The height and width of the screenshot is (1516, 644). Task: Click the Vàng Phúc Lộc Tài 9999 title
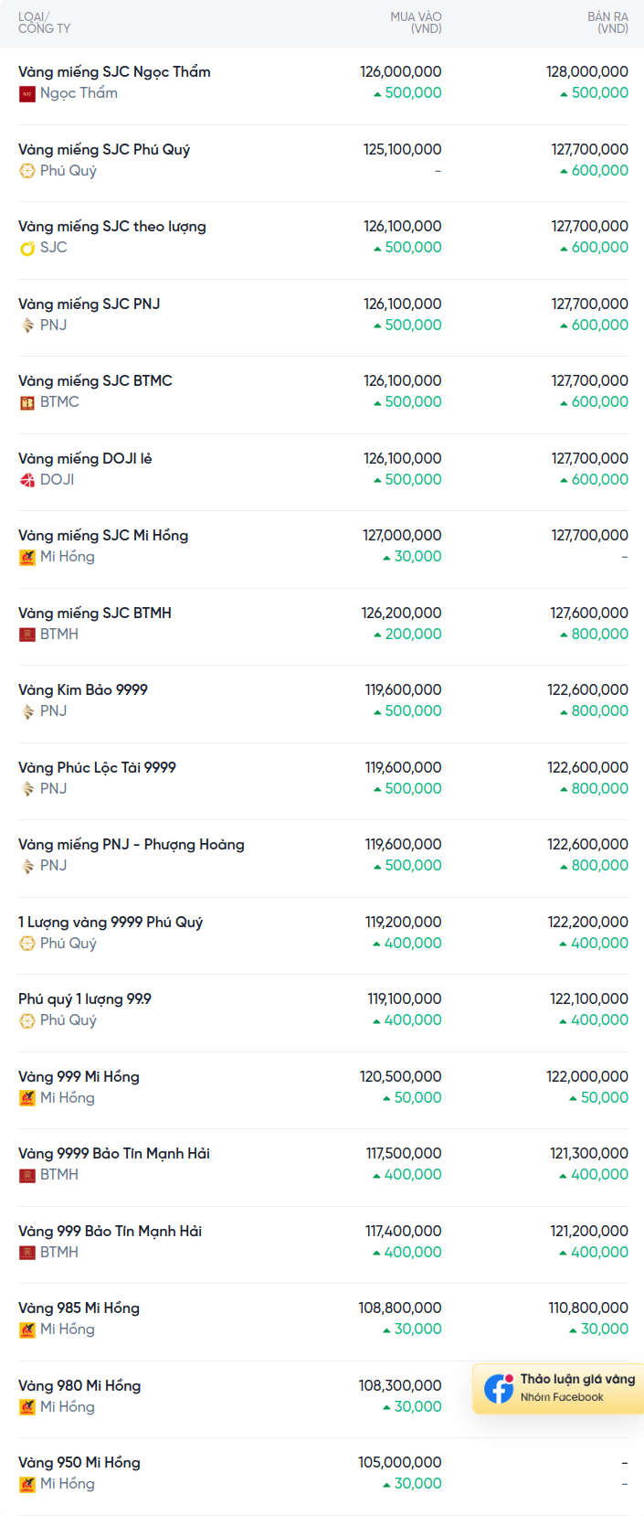click(x=97, y=768)
